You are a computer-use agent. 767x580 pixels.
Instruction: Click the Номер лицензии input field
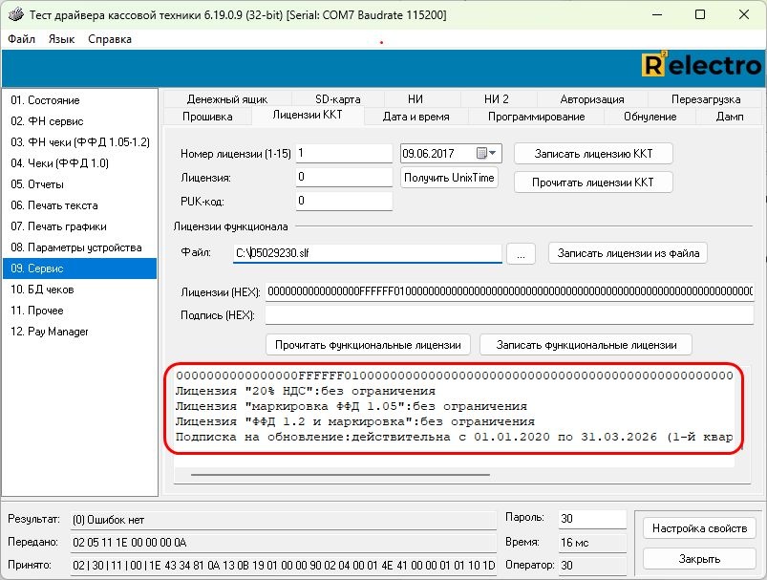click(344, 153)
